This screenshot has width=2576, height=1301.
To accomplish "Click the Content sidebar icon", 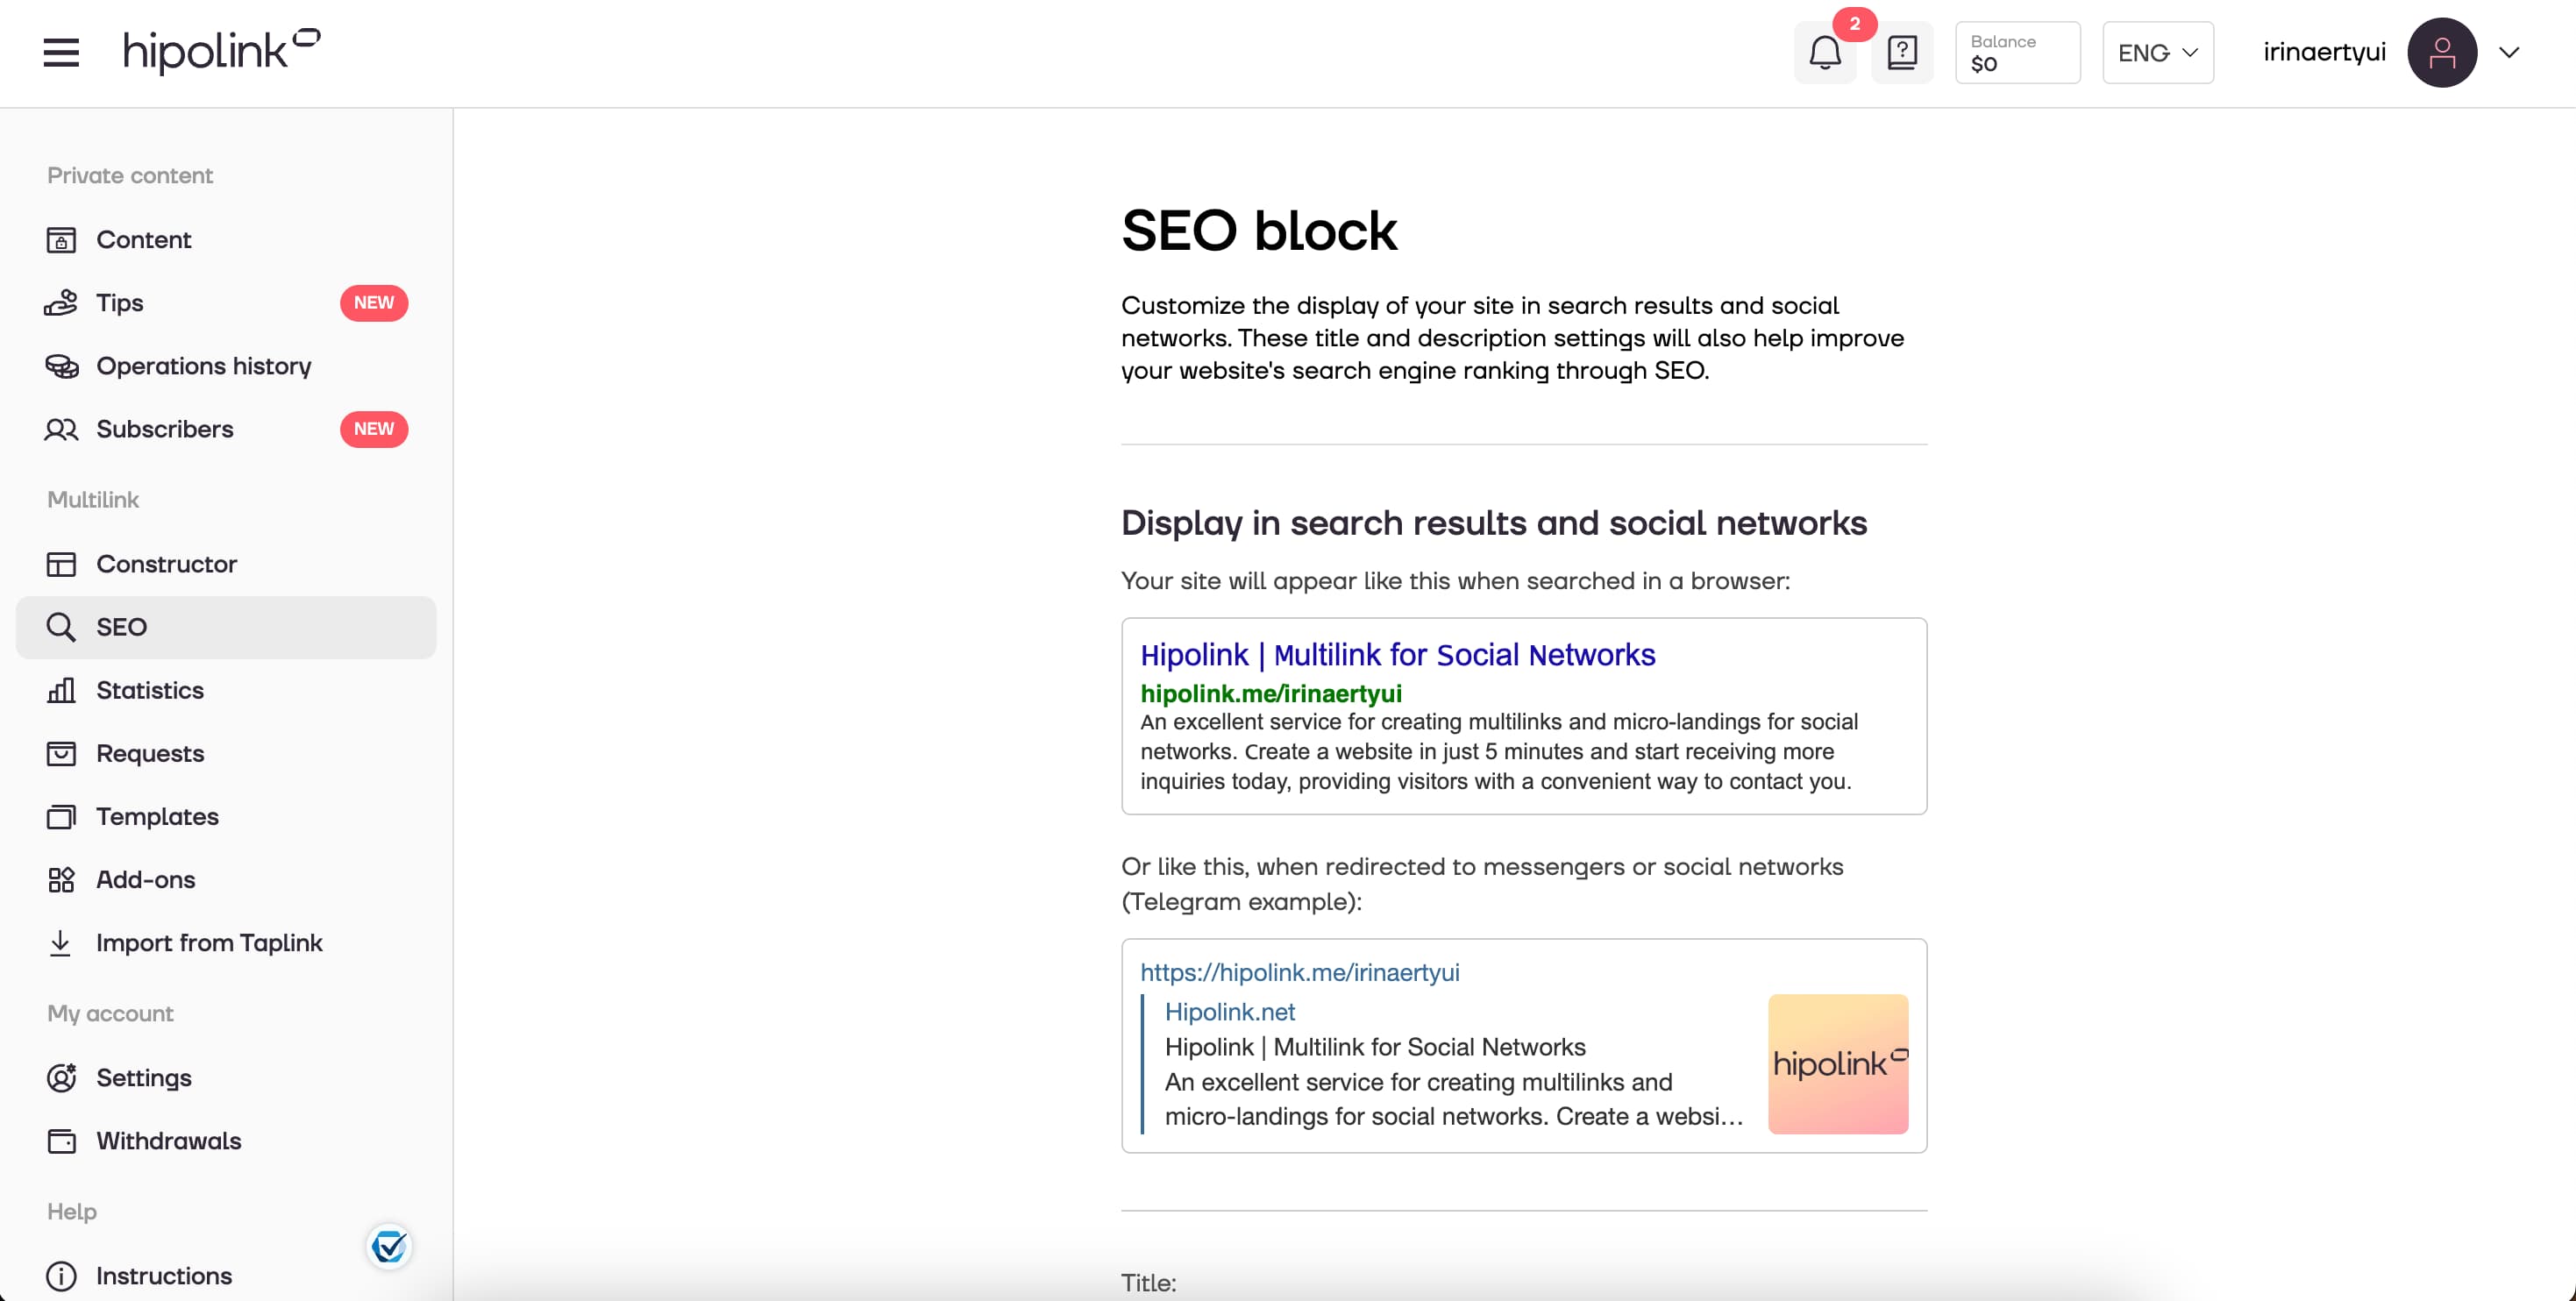I will [x=61, y=240].
